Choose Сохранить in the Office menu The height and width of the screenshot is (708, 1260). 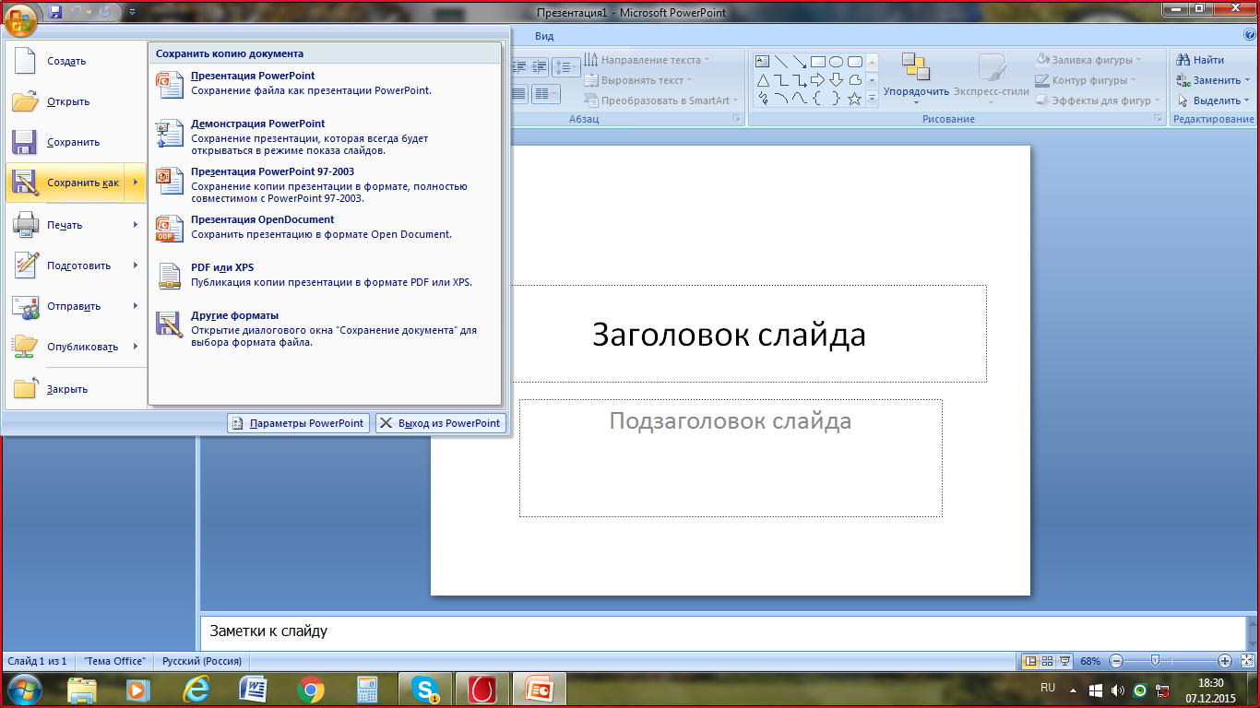76,142
